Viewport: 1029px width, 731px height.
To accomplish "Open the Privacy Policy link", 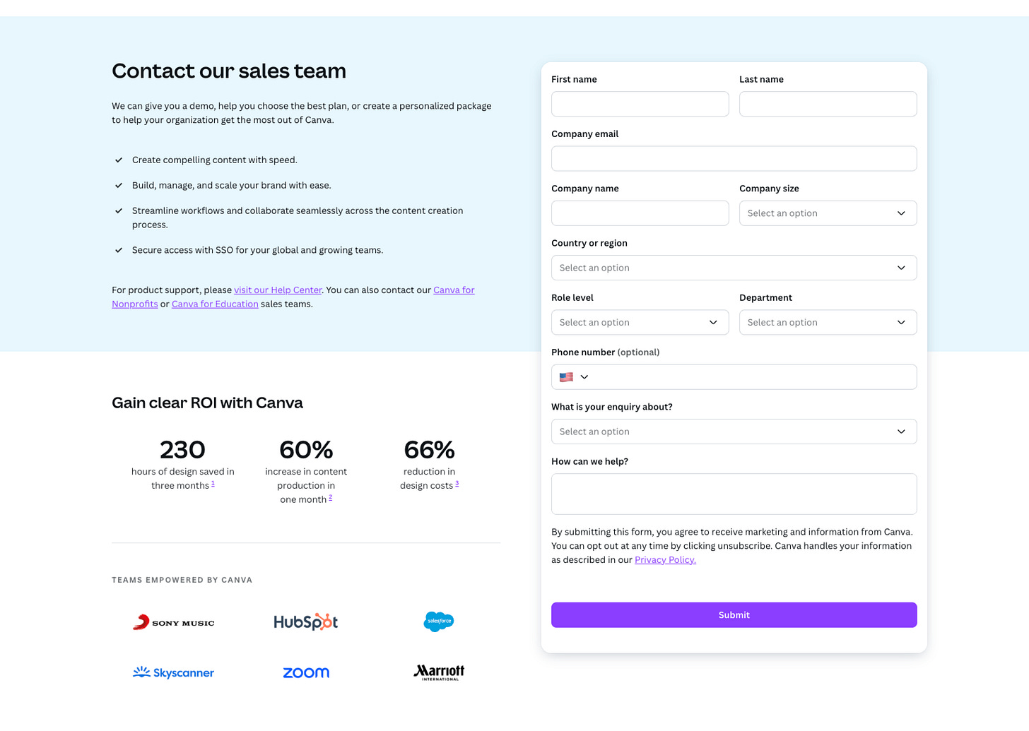I will tap(665, 560).
